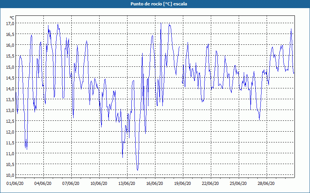Click the 10/06/20 date label

pos(99,183)
